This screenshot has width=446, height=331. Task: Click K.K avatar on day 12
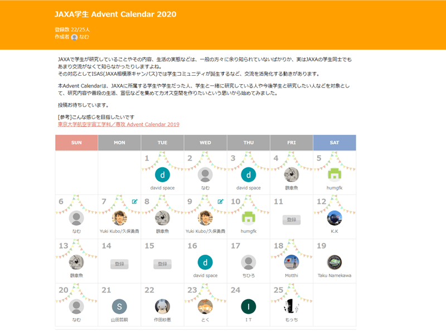334,218
